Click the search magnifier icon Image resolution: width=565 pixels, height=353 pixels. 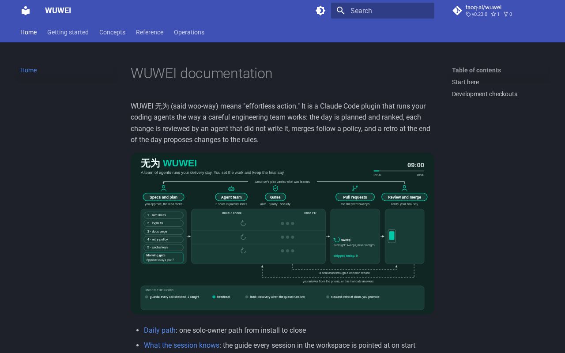coord(340,11)
